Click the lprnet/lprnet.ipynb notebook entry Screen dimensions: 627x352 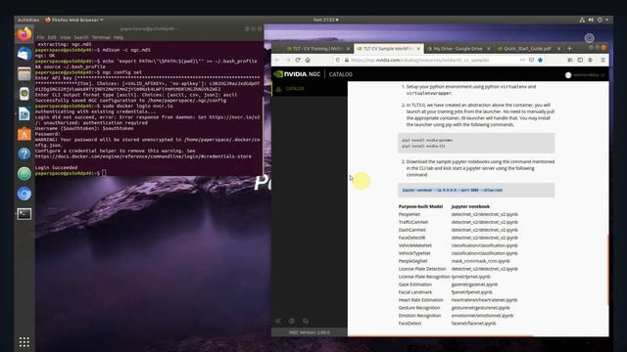[x=470, y=277]
